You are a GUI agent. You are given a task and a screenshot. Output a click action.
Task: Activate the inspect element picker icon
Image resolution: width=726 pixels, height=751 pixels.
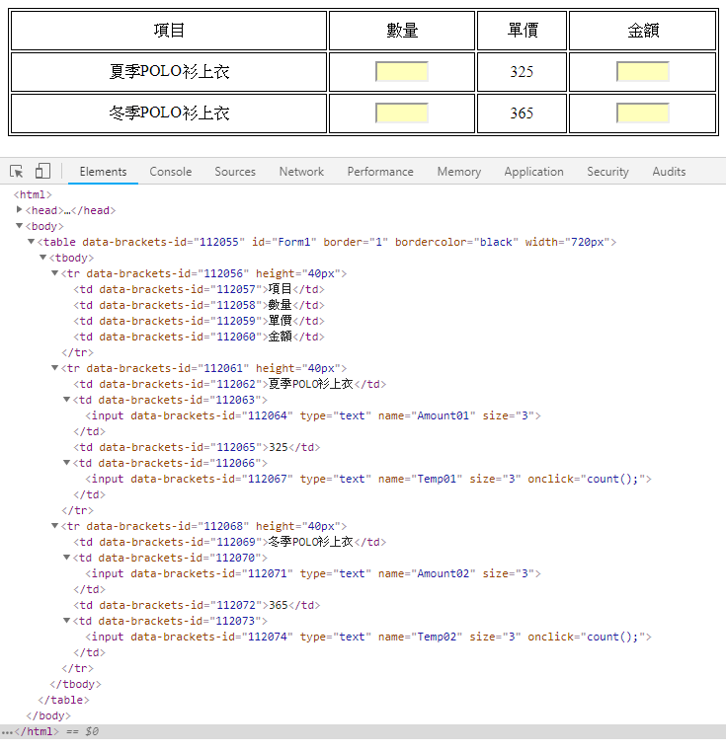[17, 171]
